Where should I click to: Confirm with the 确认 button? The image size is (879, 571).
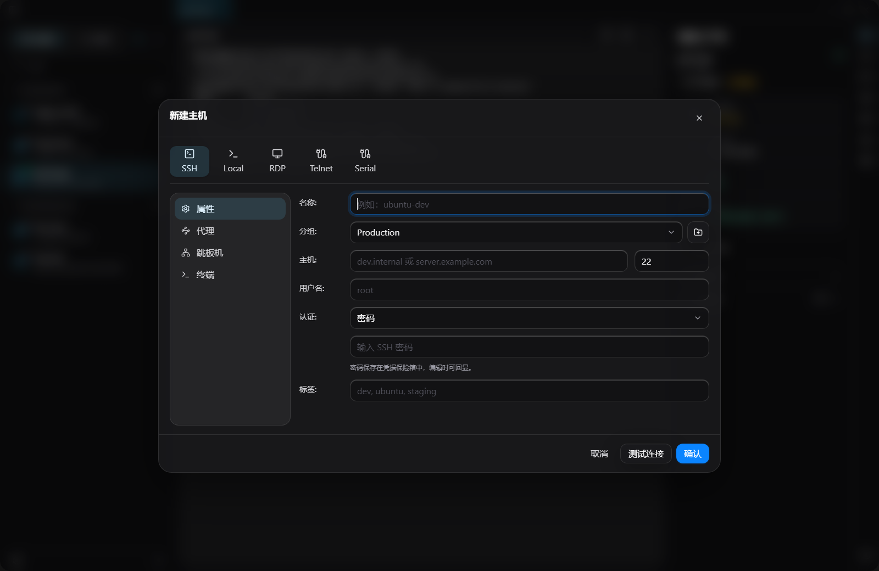pos(692,454)
